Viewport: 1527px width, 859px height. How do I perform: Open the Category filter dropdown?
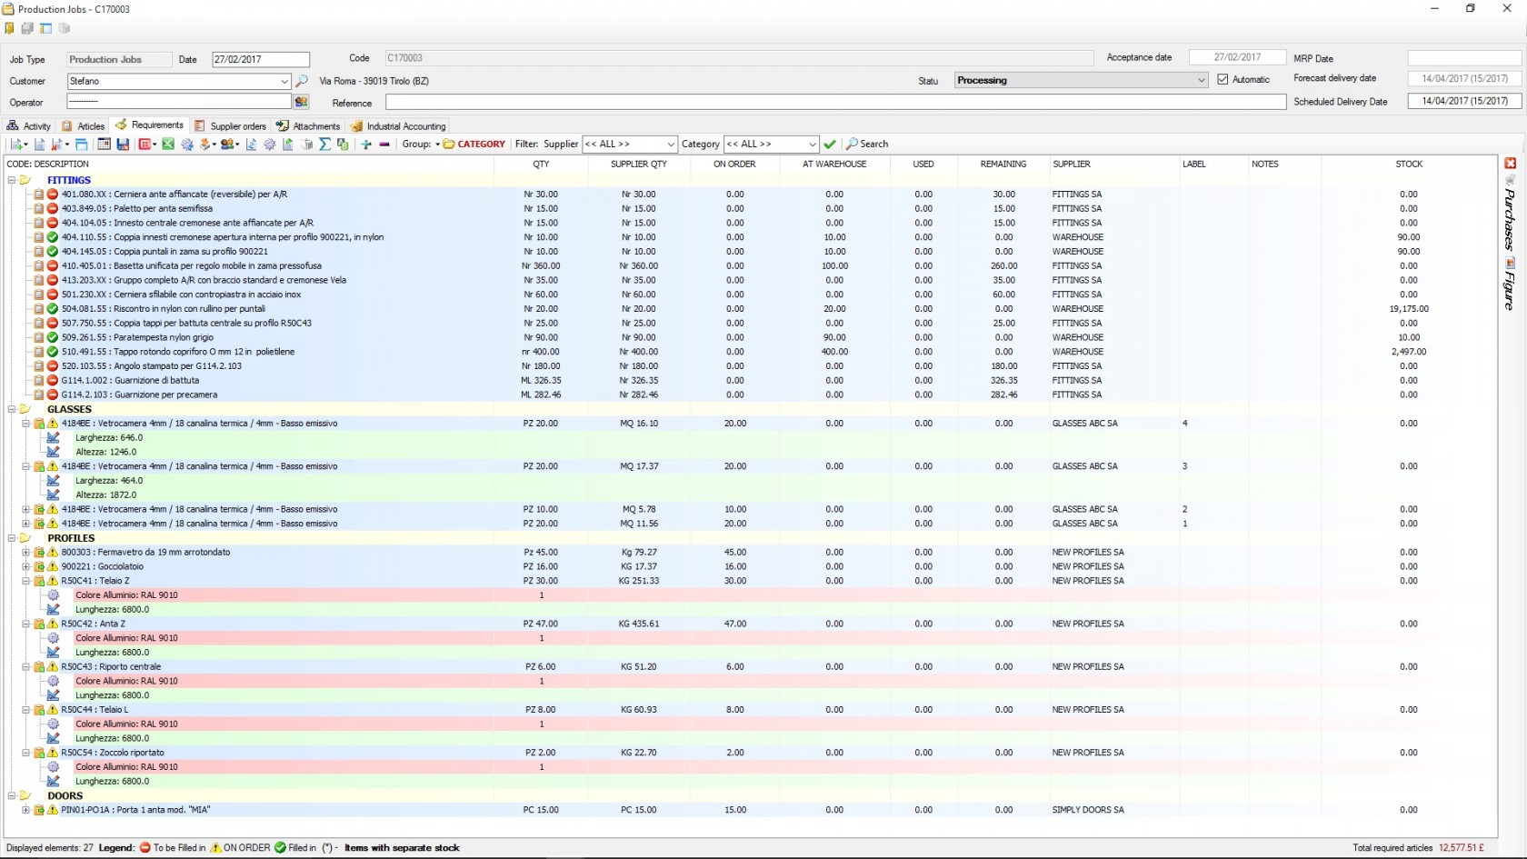[x=812, y=144]
